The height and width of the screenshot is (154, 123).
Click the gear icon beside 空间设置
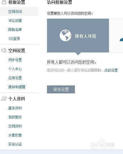pyautogui.click(x=4, y=50)
